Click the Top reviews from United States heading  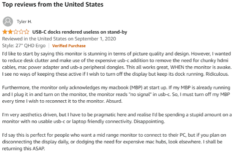coord(53,5)
